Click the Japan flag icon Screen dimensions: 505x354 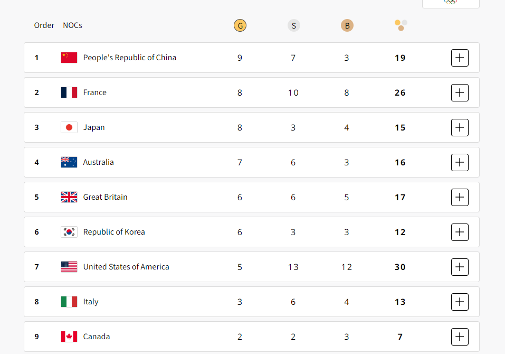69,127
